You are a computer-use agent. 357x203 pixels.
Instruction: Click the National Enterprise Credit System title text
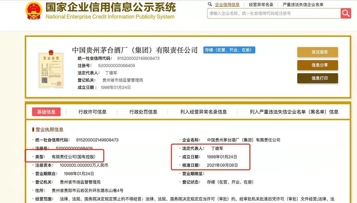tap(110, 10)
